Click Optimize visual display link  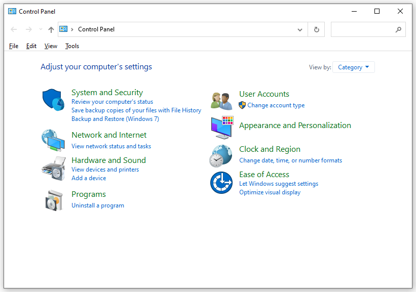pyautogui.click(x=270, y=192)
